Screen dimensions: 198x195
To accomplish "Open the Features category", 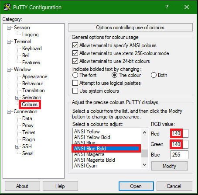I will 31,63.
